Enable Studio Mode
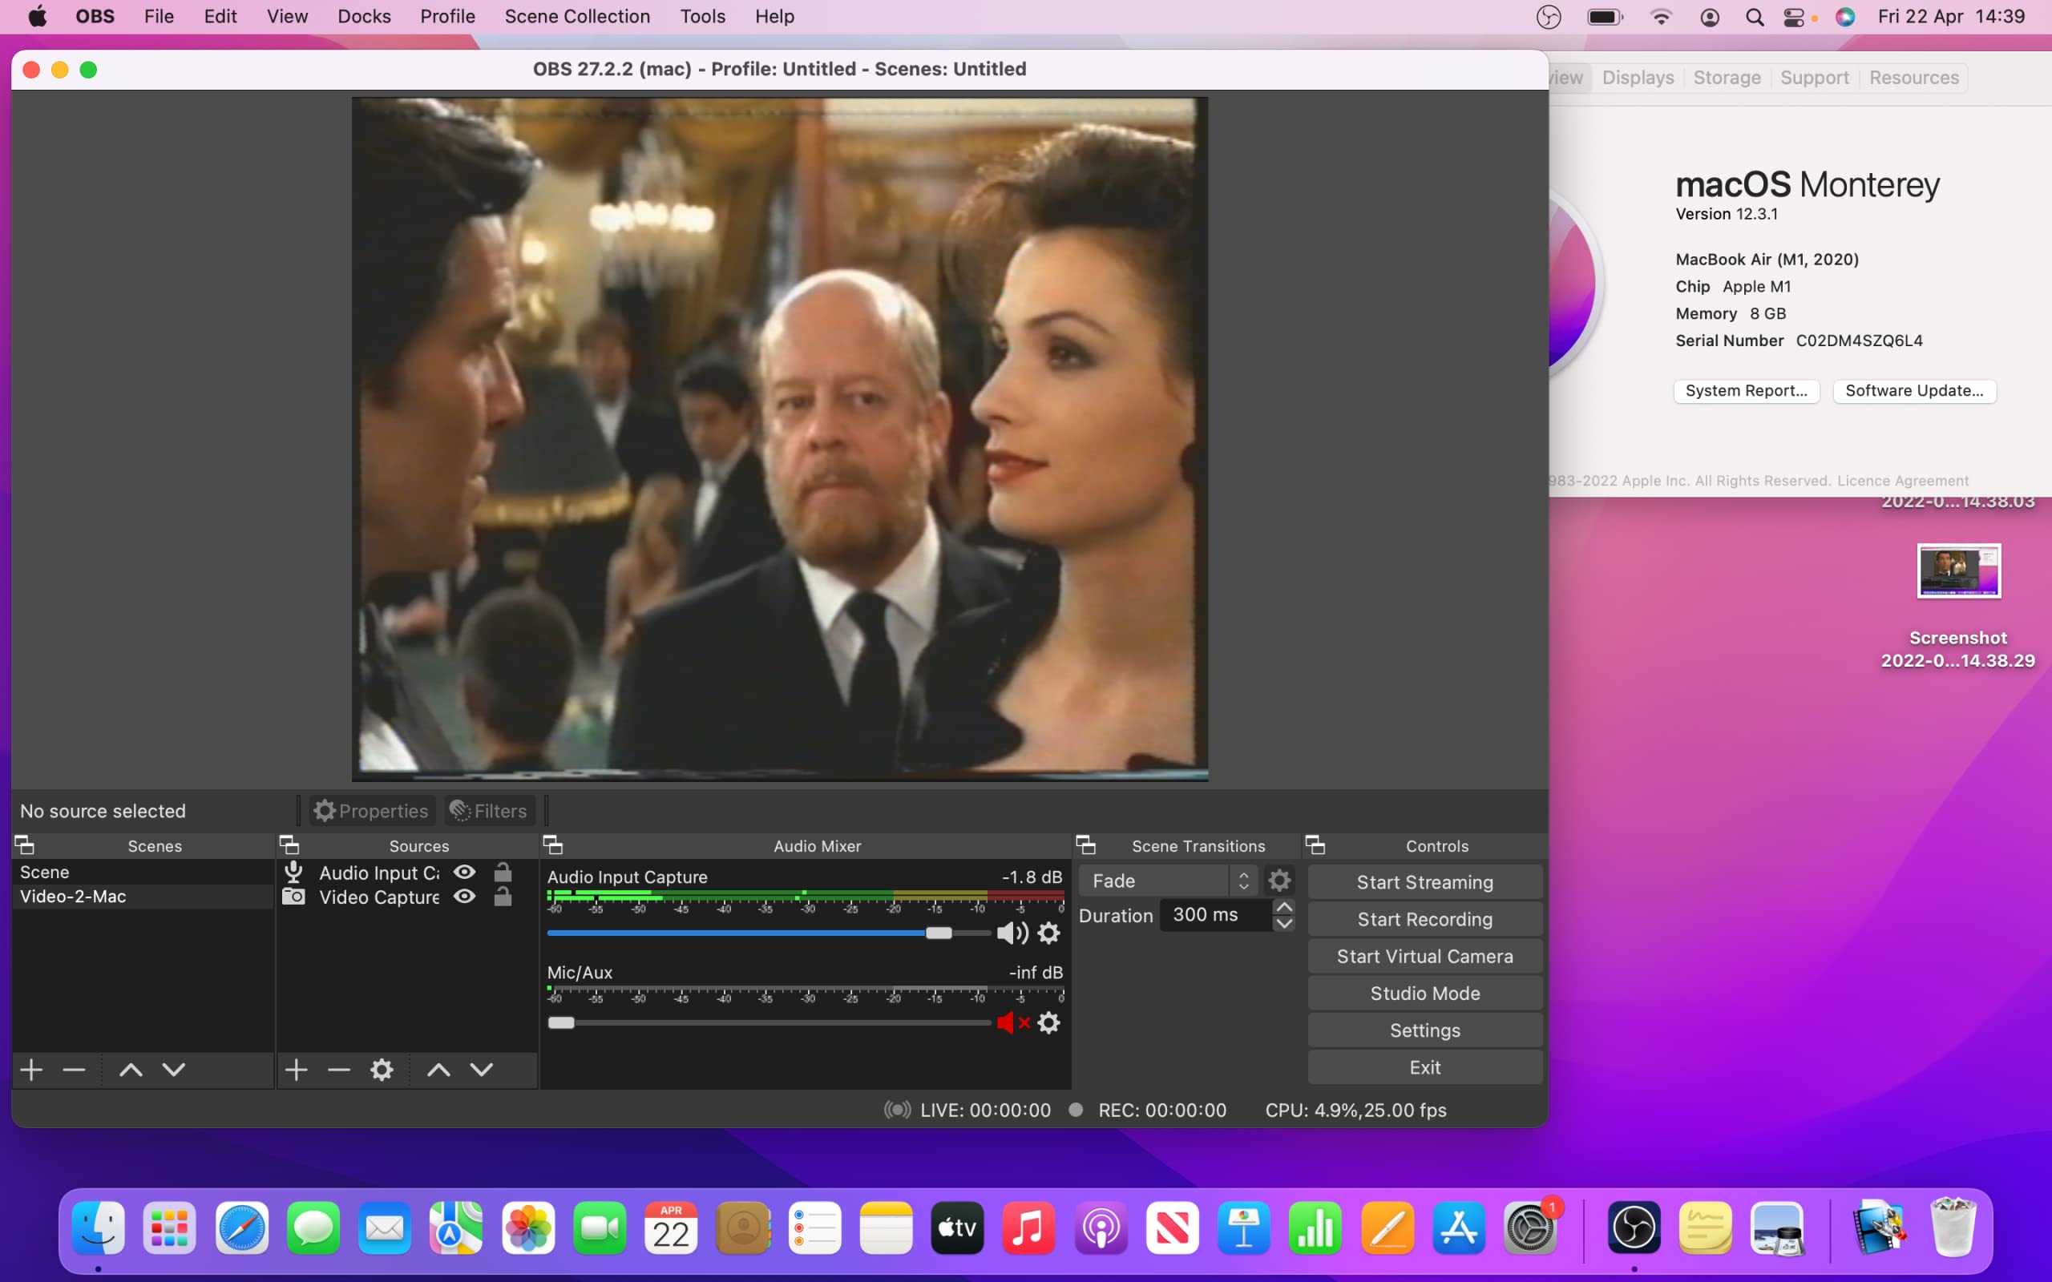The image size is (2052, 1282). point(1424,993)
